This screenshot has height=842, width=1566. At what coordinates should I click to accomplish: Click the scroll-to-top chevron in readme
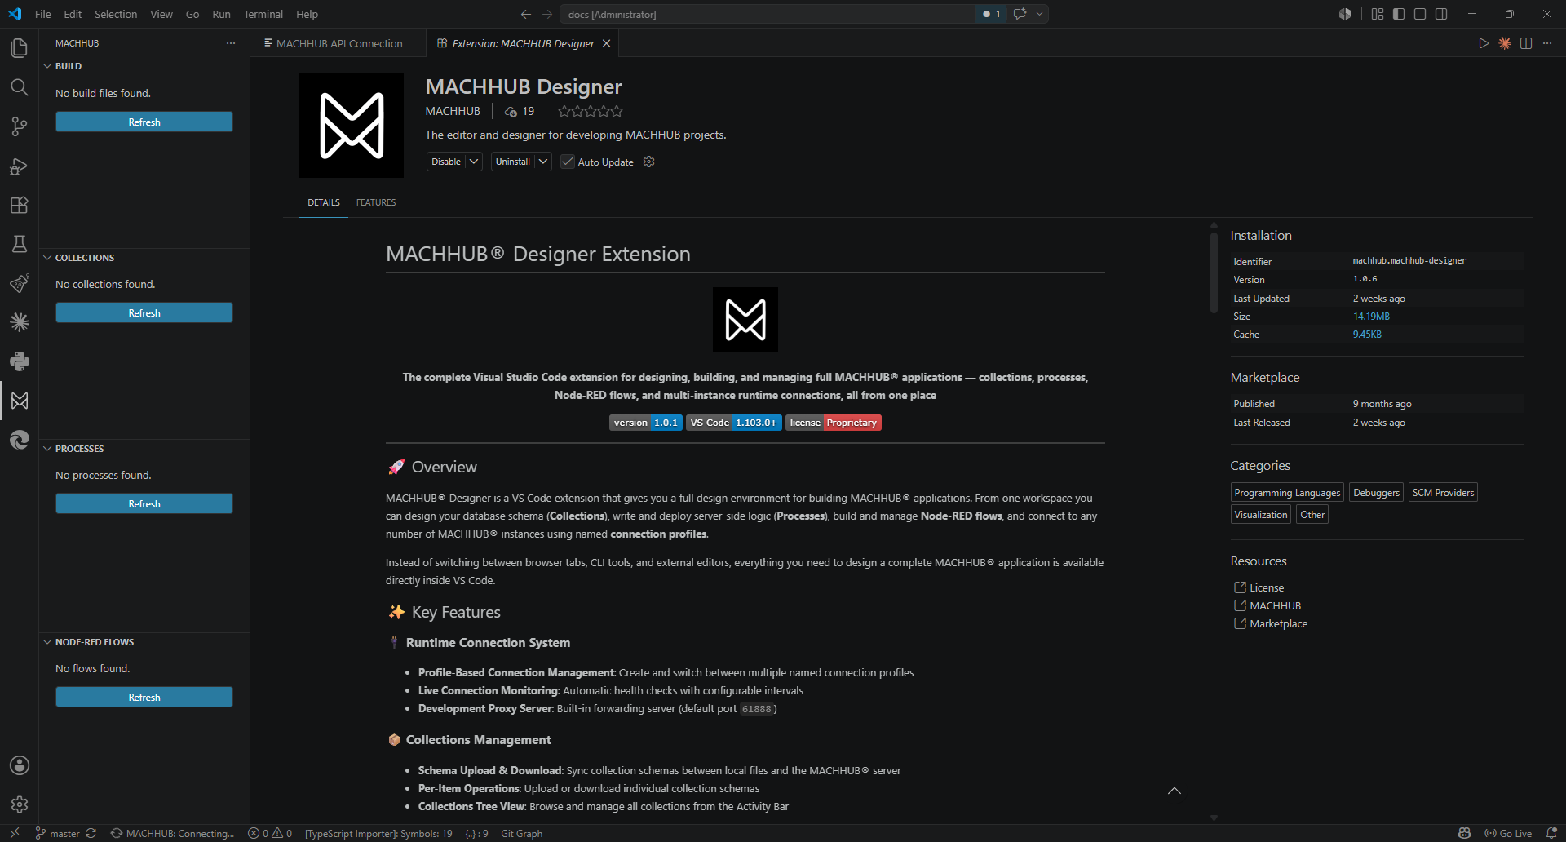point(1174,791)
